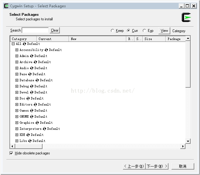The image size is (200, 175).
Task: Click the cycle icon in Debug row
Action: coord(32,86)
